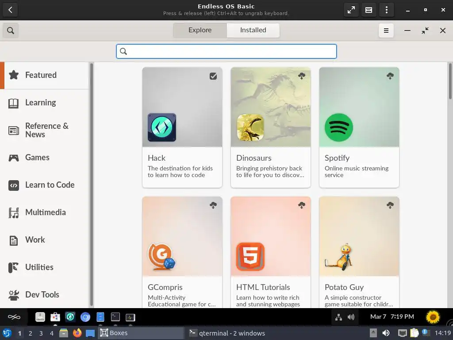Click the Mar 7 7:19 PM clock
453x340 pixels.
point(392,317)
